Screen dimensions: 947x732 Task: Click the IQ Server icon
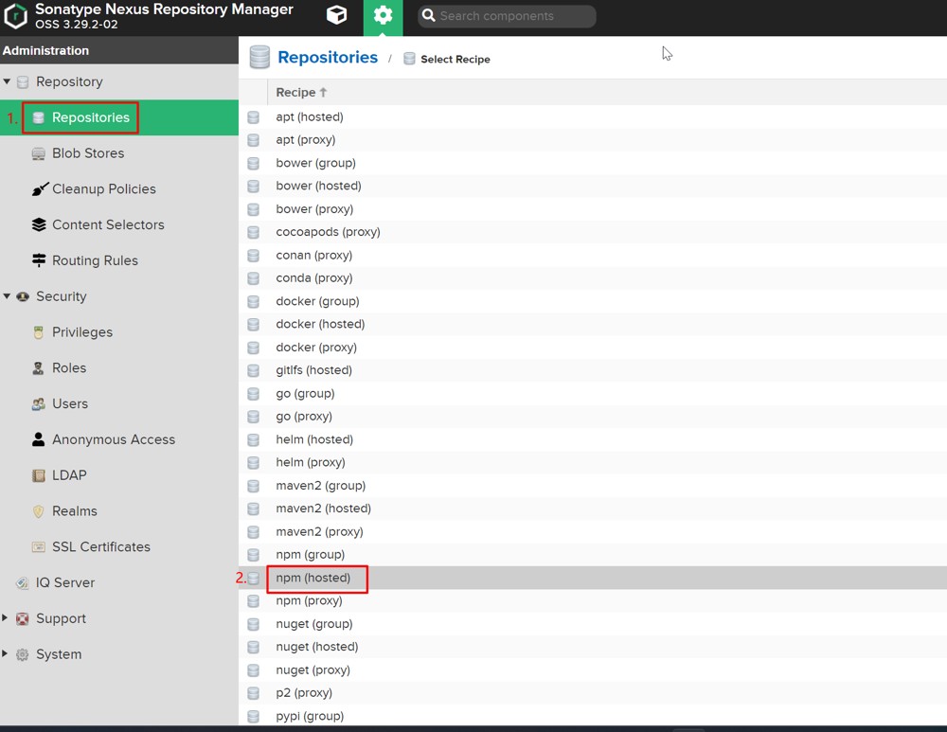pos(23,582)
